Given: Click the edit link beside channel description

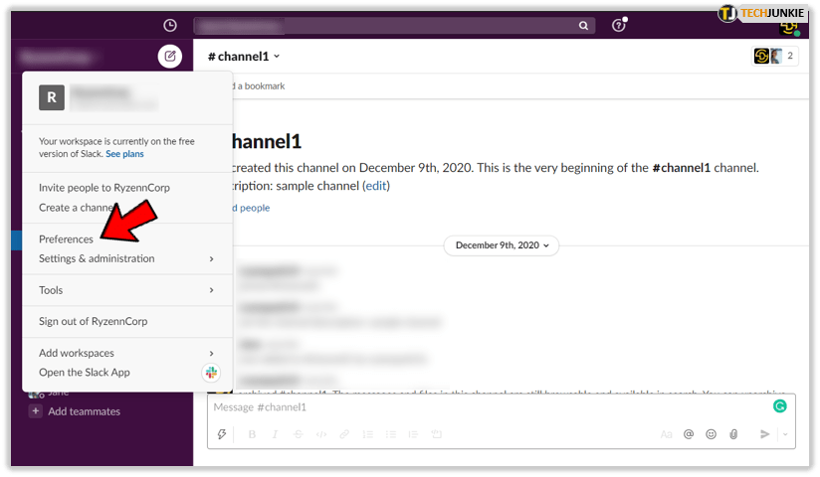Looking at the screenshot, I should point(375,186).
